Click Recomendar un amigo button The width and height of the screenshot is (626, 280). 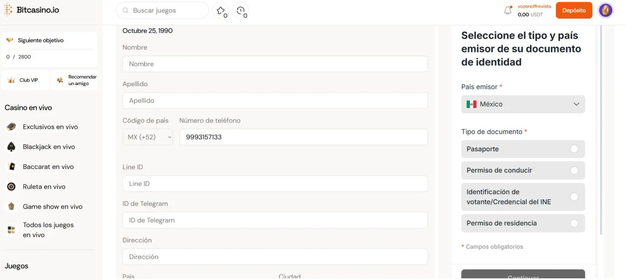click(x=74, y=80)
